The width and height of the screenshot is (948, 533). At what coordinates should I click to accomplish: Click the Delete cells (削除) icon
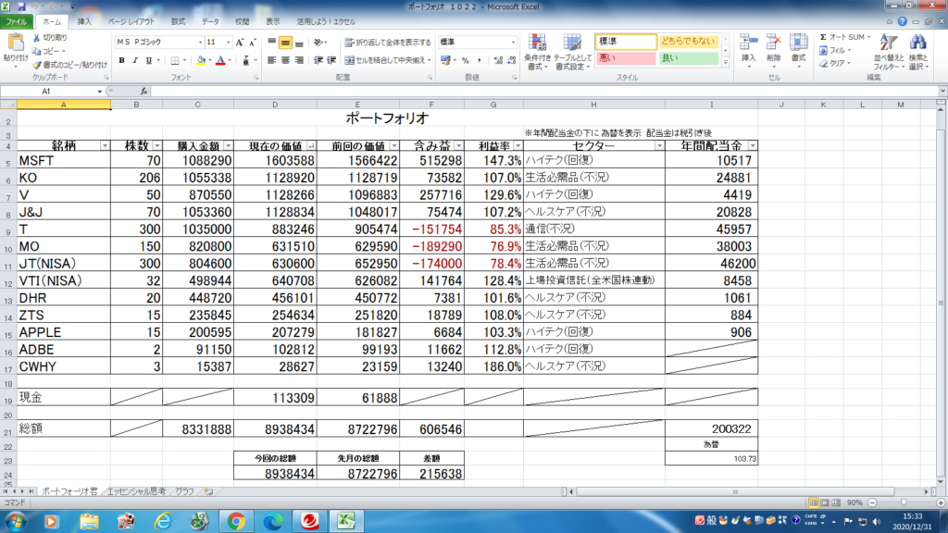(773, 43)
